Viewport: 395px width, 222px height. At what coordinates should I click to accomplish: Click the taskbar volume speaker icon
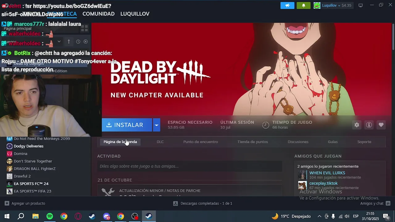pyautogui.click(x=347, y=216)
